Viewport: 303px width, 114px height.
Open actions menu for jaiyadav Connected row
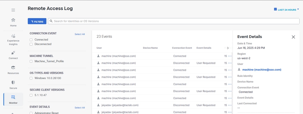tap(230, 112)
